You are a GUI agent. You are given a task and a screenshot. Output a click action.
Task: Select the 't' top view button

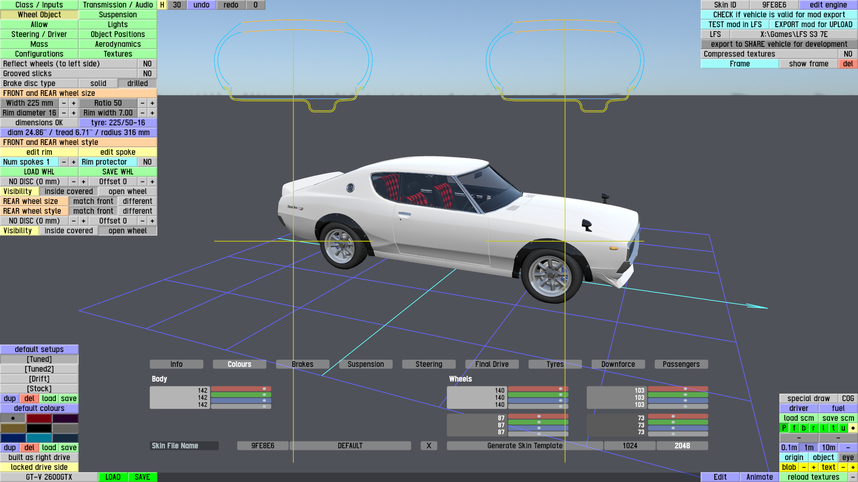(x=833, y=428)
